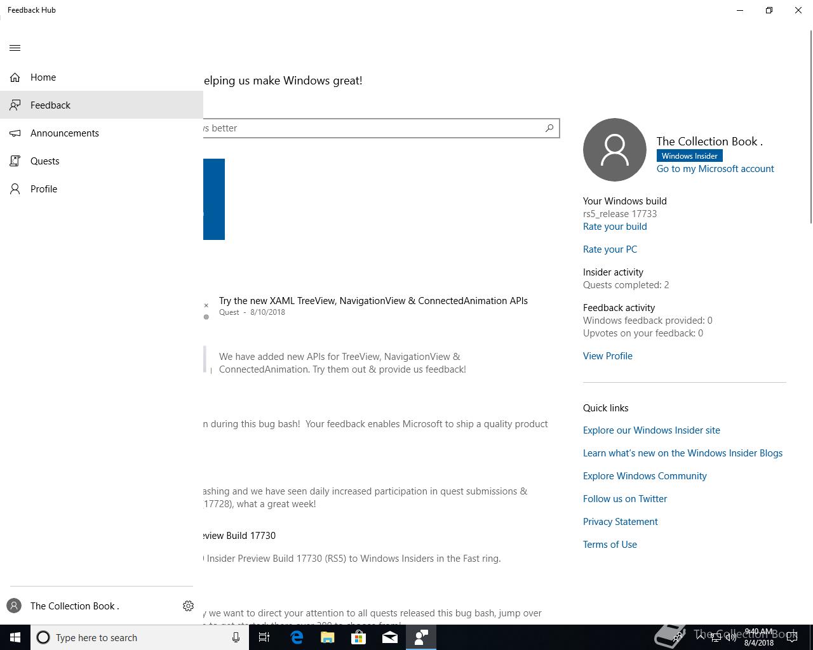The height and width of the screenshot is (650, 813).
Task: Open Settings gear icon in sidebar
Action: pyautogui.click(x=188, y=606)
